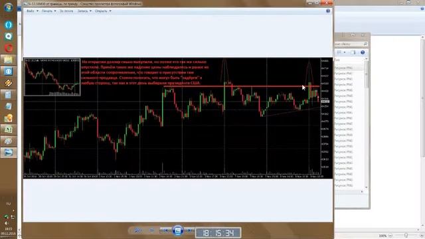Viewport: 425px width, 239px height.
Task: Expand the arrow next to Открыть
Action: 110,11
